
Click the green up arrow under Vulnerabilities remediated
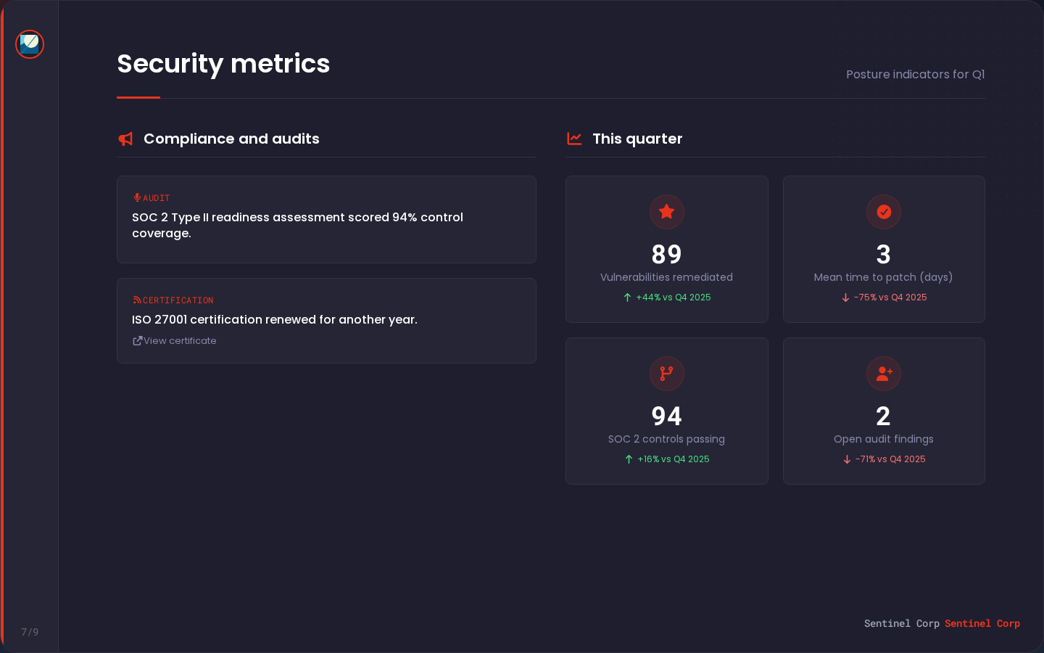pos(628,297)
